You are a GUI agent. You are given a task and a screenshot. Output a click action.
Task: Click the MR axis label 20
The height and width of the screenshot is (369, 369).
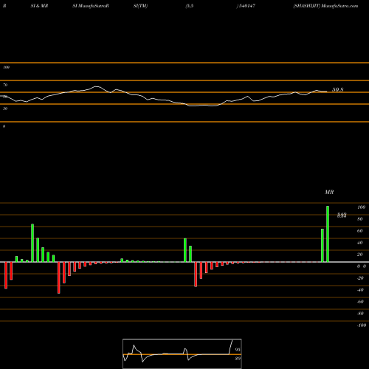[x=360, y=255]
